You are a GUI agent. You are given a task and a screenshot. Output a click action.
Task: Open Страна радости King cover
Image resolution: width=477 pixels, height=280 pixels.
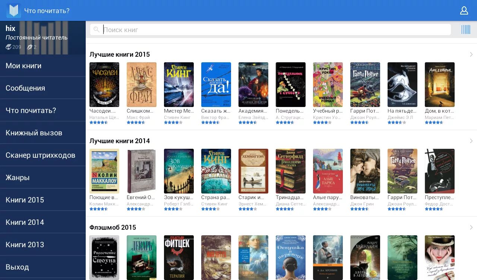tap(216, 171)
